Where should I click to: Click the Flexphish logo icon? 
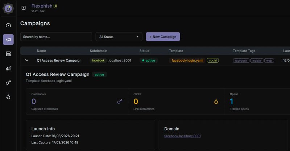point(8,8)
